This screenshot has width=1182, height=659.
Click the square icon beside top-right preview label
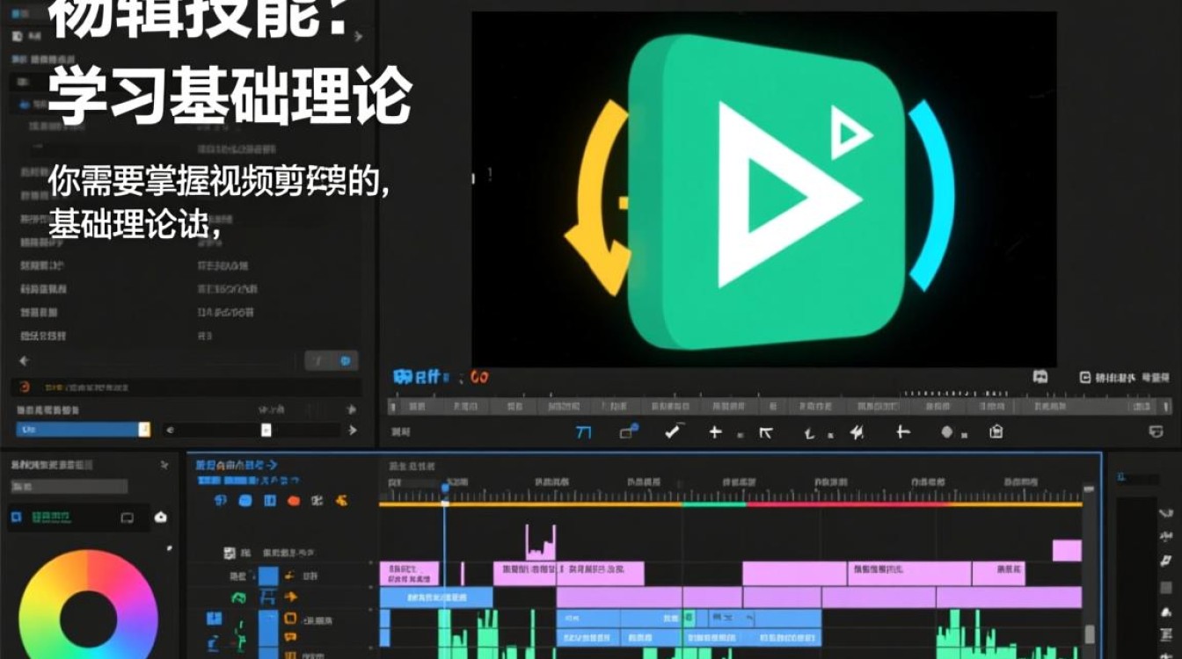pyautogui.click(x=1085, y=377)
